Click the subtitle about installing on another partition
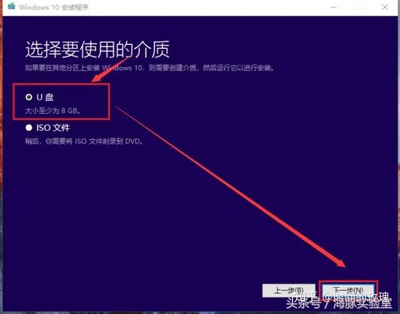The width and height of the screenshot is (400, 314). pos(150,68)
